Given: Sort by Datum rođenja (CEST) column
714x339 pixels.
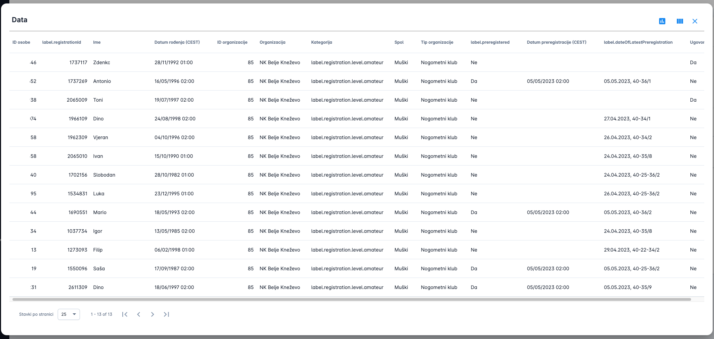Looking at the screenshot, I should [177, 42].
